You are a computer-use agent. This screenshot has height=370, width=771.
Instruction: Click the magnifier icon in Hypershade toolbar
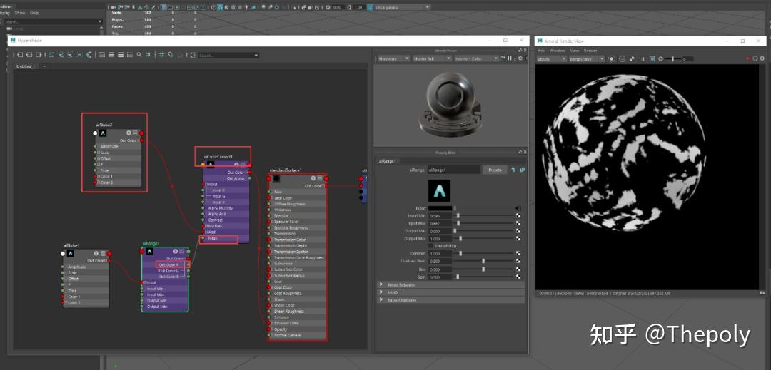coord(138,55)
